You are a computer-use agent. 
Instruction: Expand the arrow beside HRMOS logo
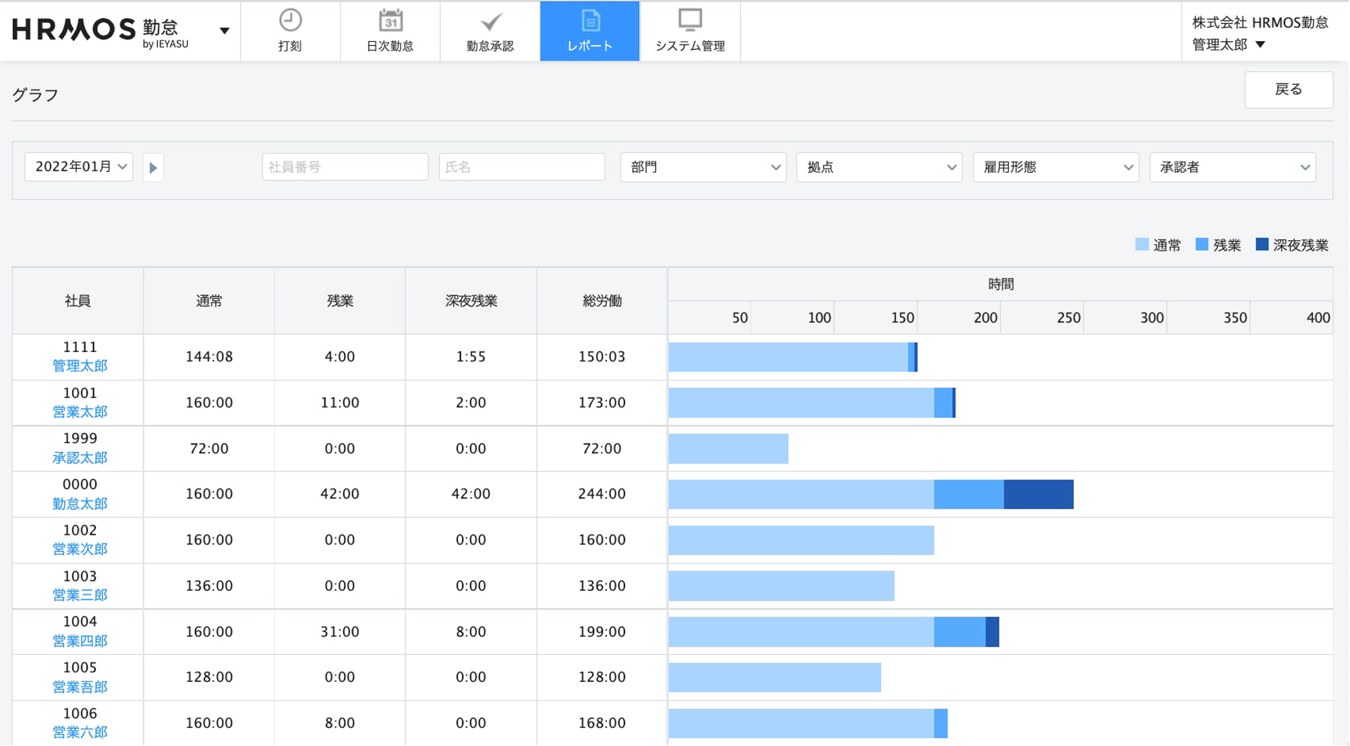coord(225,30)
